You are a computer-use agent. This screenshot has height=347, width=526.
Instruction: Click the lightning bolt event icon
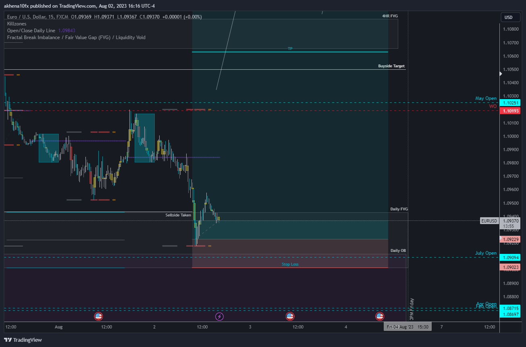[x=219, y=316]
